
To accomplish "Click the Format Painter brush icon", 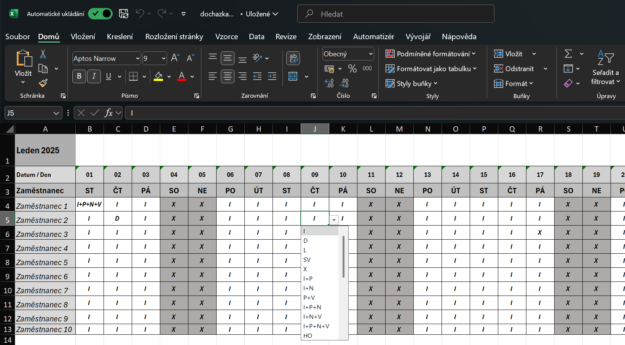I will tap(43, 83).
